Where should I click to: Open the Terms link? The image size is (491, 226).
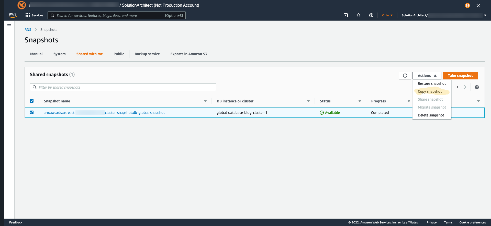click(448, 222)
